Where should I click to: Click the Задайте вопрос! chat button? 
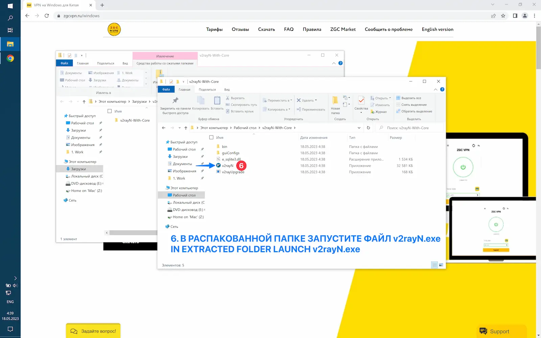[x=93, y=331]
